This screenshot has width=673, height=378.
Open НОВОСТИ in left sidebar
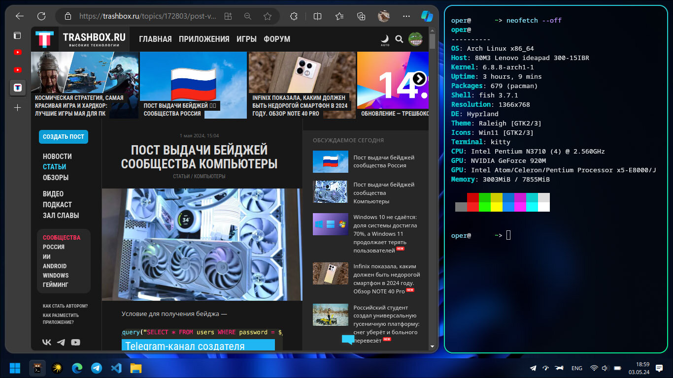click(57, 157)
